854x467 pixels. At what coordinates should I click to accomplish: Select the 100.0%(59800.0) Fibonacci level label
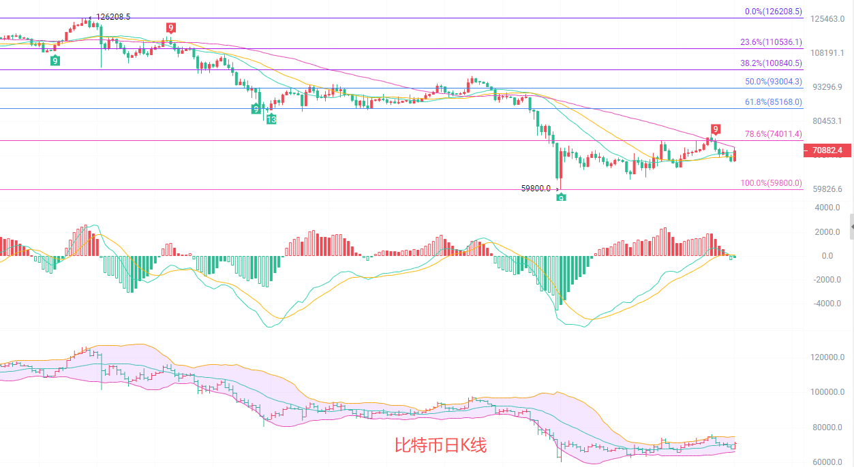click(x=771, y=183)
